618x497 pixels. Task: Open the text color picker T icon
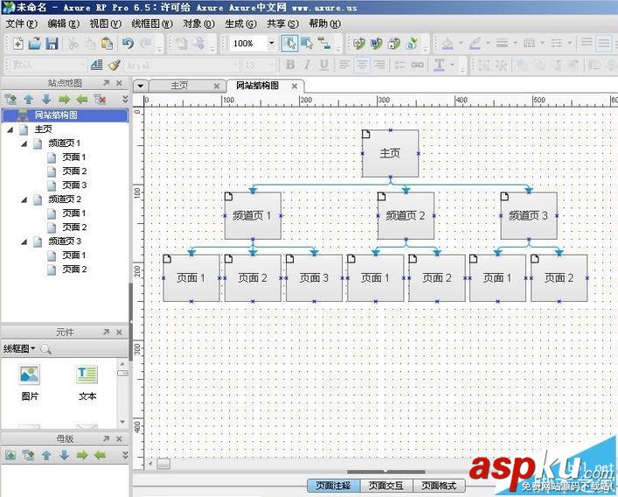point(439,65)
